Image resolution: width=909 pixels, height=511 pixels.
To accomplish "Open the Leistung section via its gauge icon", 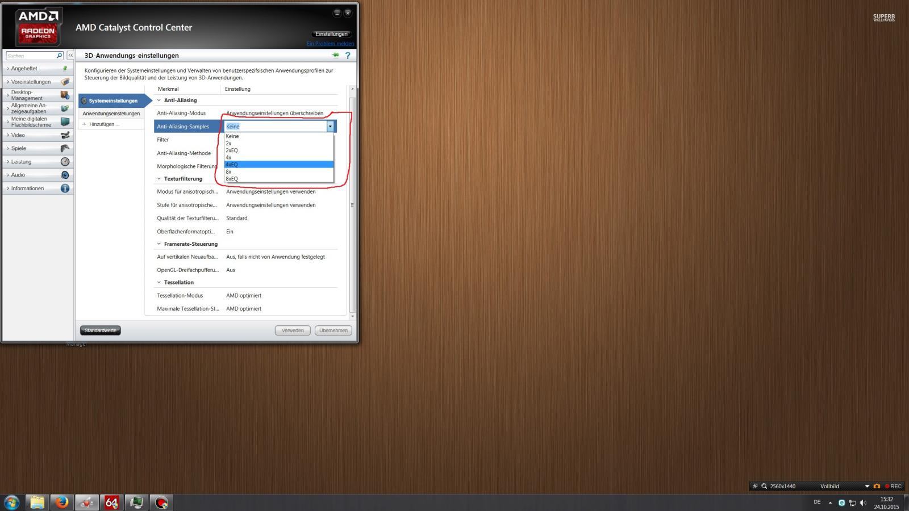I will (x=65, y=162).
